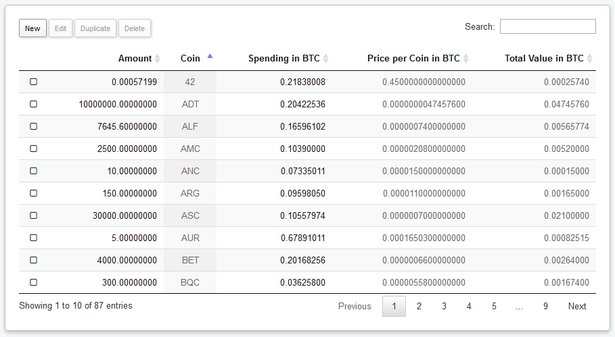Click the Edit button
The width and height of the screenshot is (615, 337).
[60, 28]
